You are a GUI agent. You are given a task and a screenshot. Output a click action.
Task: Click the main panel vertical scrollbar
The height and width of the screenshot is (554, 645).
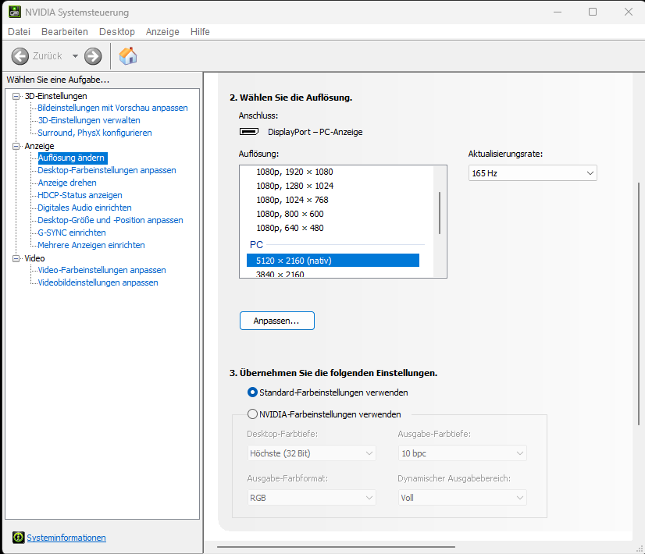point(639,304)
